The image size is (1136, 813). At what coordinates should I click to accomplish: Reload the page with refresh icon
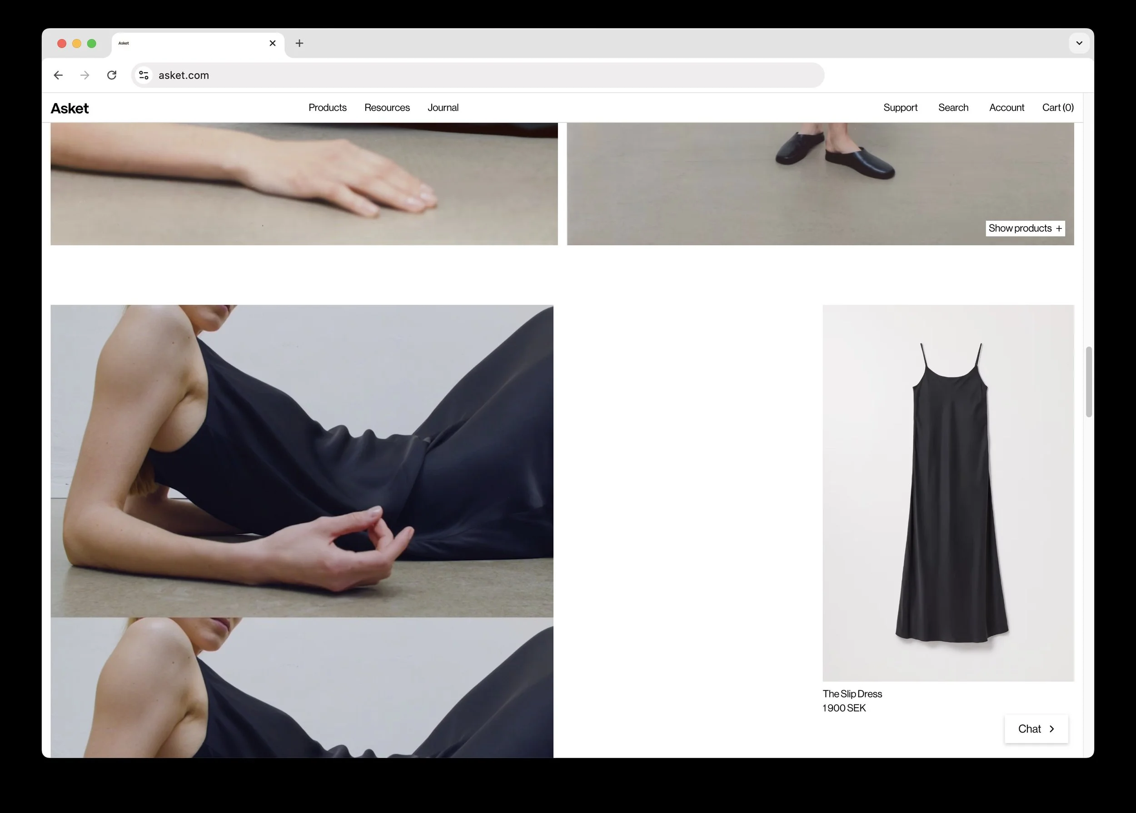click(x=112, y=75)
